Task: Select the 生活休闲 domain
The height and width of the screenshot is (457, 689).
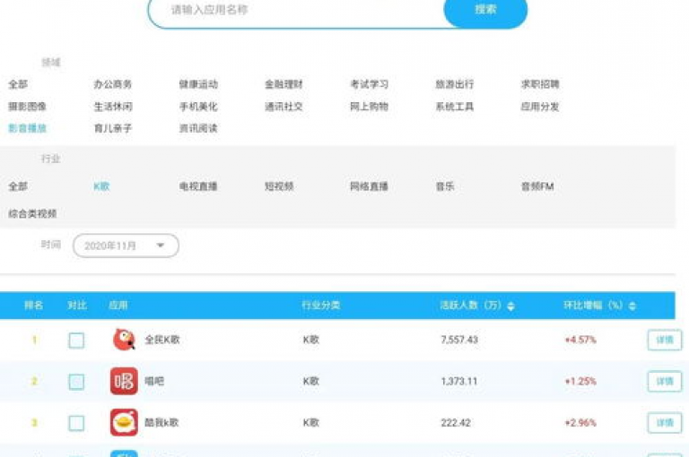Action: 113,107
